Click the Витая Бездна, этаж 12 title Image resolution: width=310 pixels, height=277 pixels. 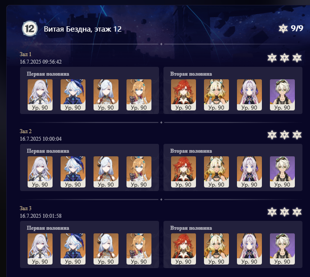82,29
